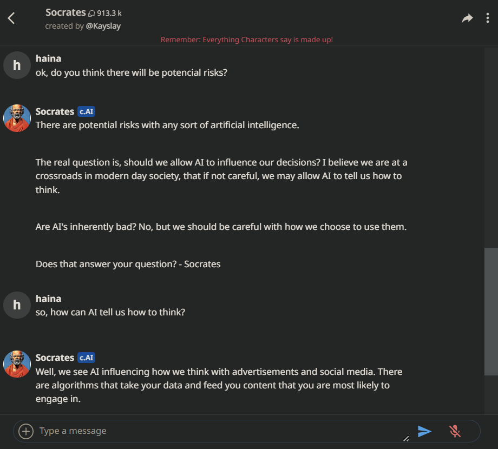Image resolution: width=498 pixels, height=449 pixels.
Task: Toggle the muted microphone
Action: [x=455, y=431]
